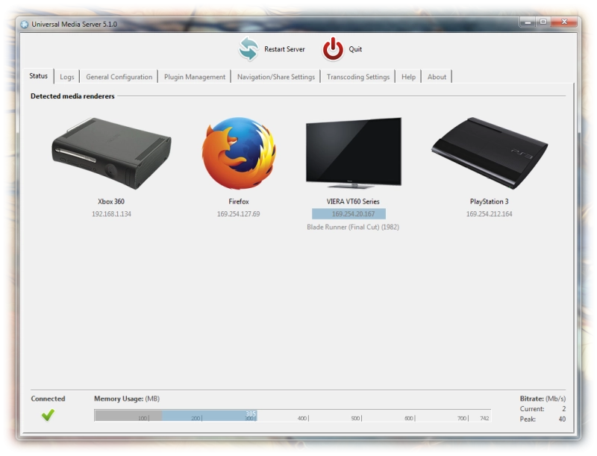Click IP address 192.168.1.134

[111, 214]
